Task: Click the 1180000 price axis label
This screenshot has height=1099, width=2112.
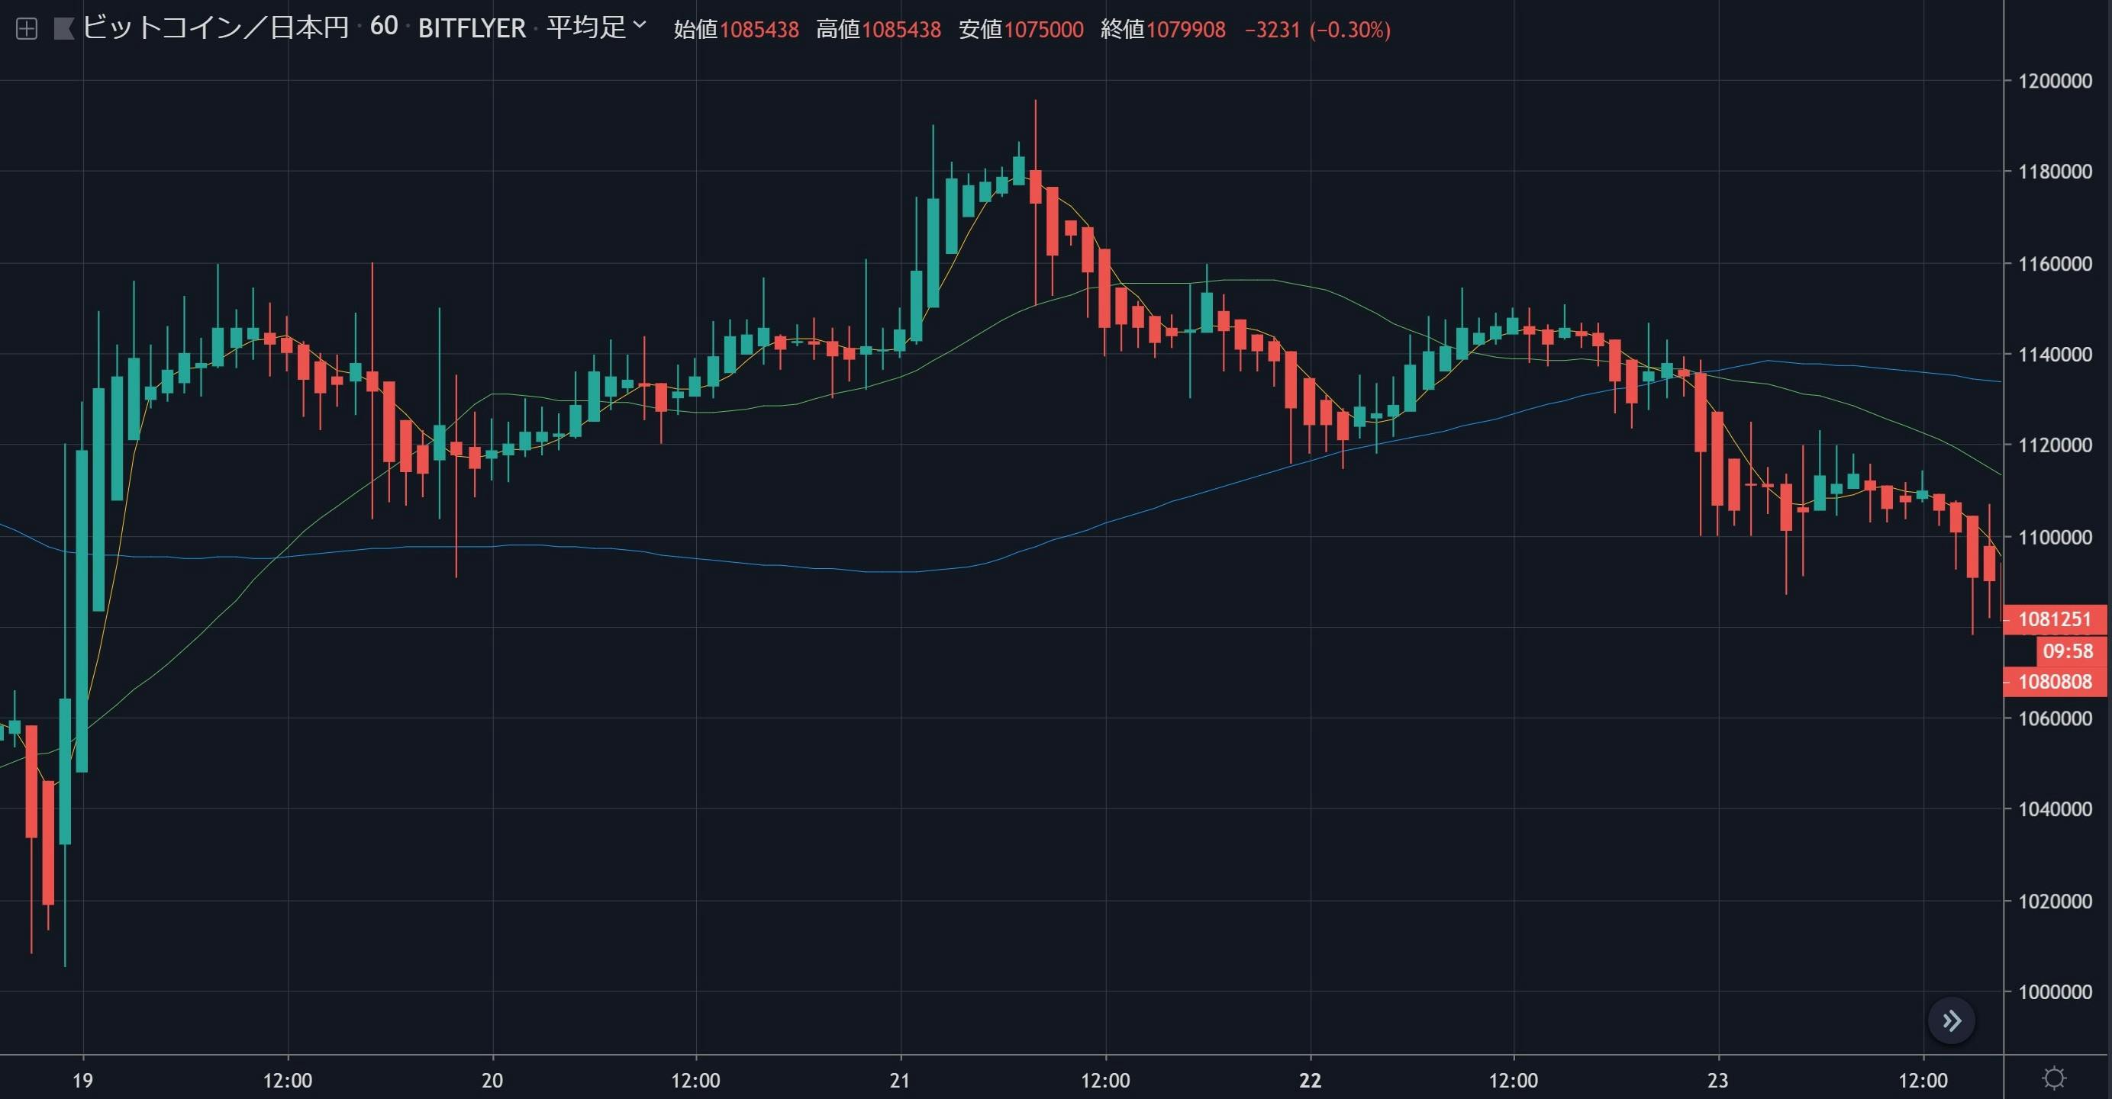Action: [x=2055, y=172]
